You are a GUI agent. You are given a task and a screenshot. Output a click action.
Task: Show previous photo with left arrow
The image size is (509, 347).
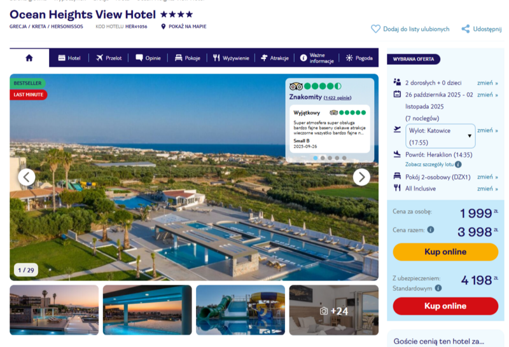[x=27, y=177]
